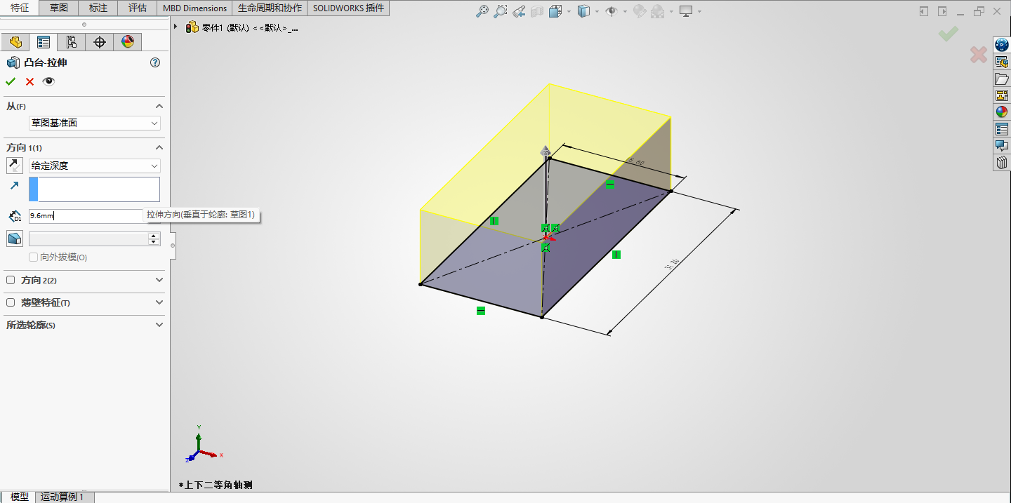Open View Orientation dropdown arrow
Screen dimensions: 1011x503
pyautogui.click(x=568, y=11)
